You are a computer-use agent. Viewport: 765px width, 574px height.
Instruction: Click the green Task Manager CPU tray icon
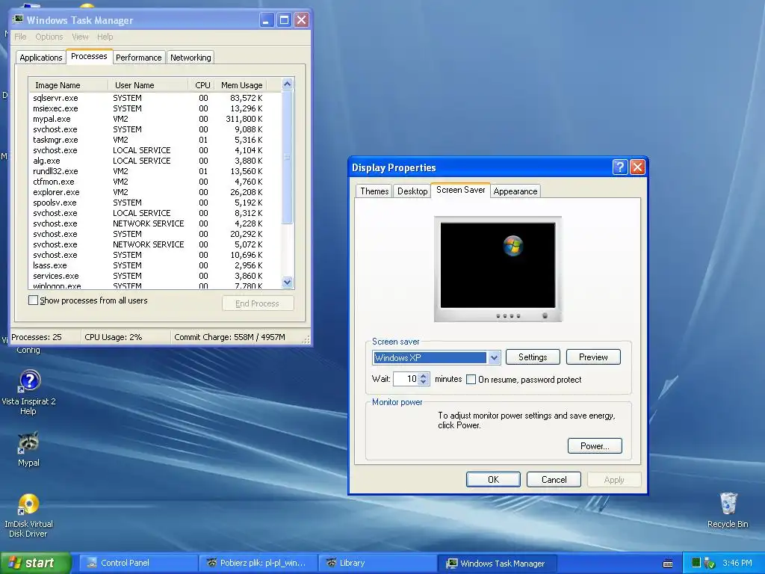696,563
